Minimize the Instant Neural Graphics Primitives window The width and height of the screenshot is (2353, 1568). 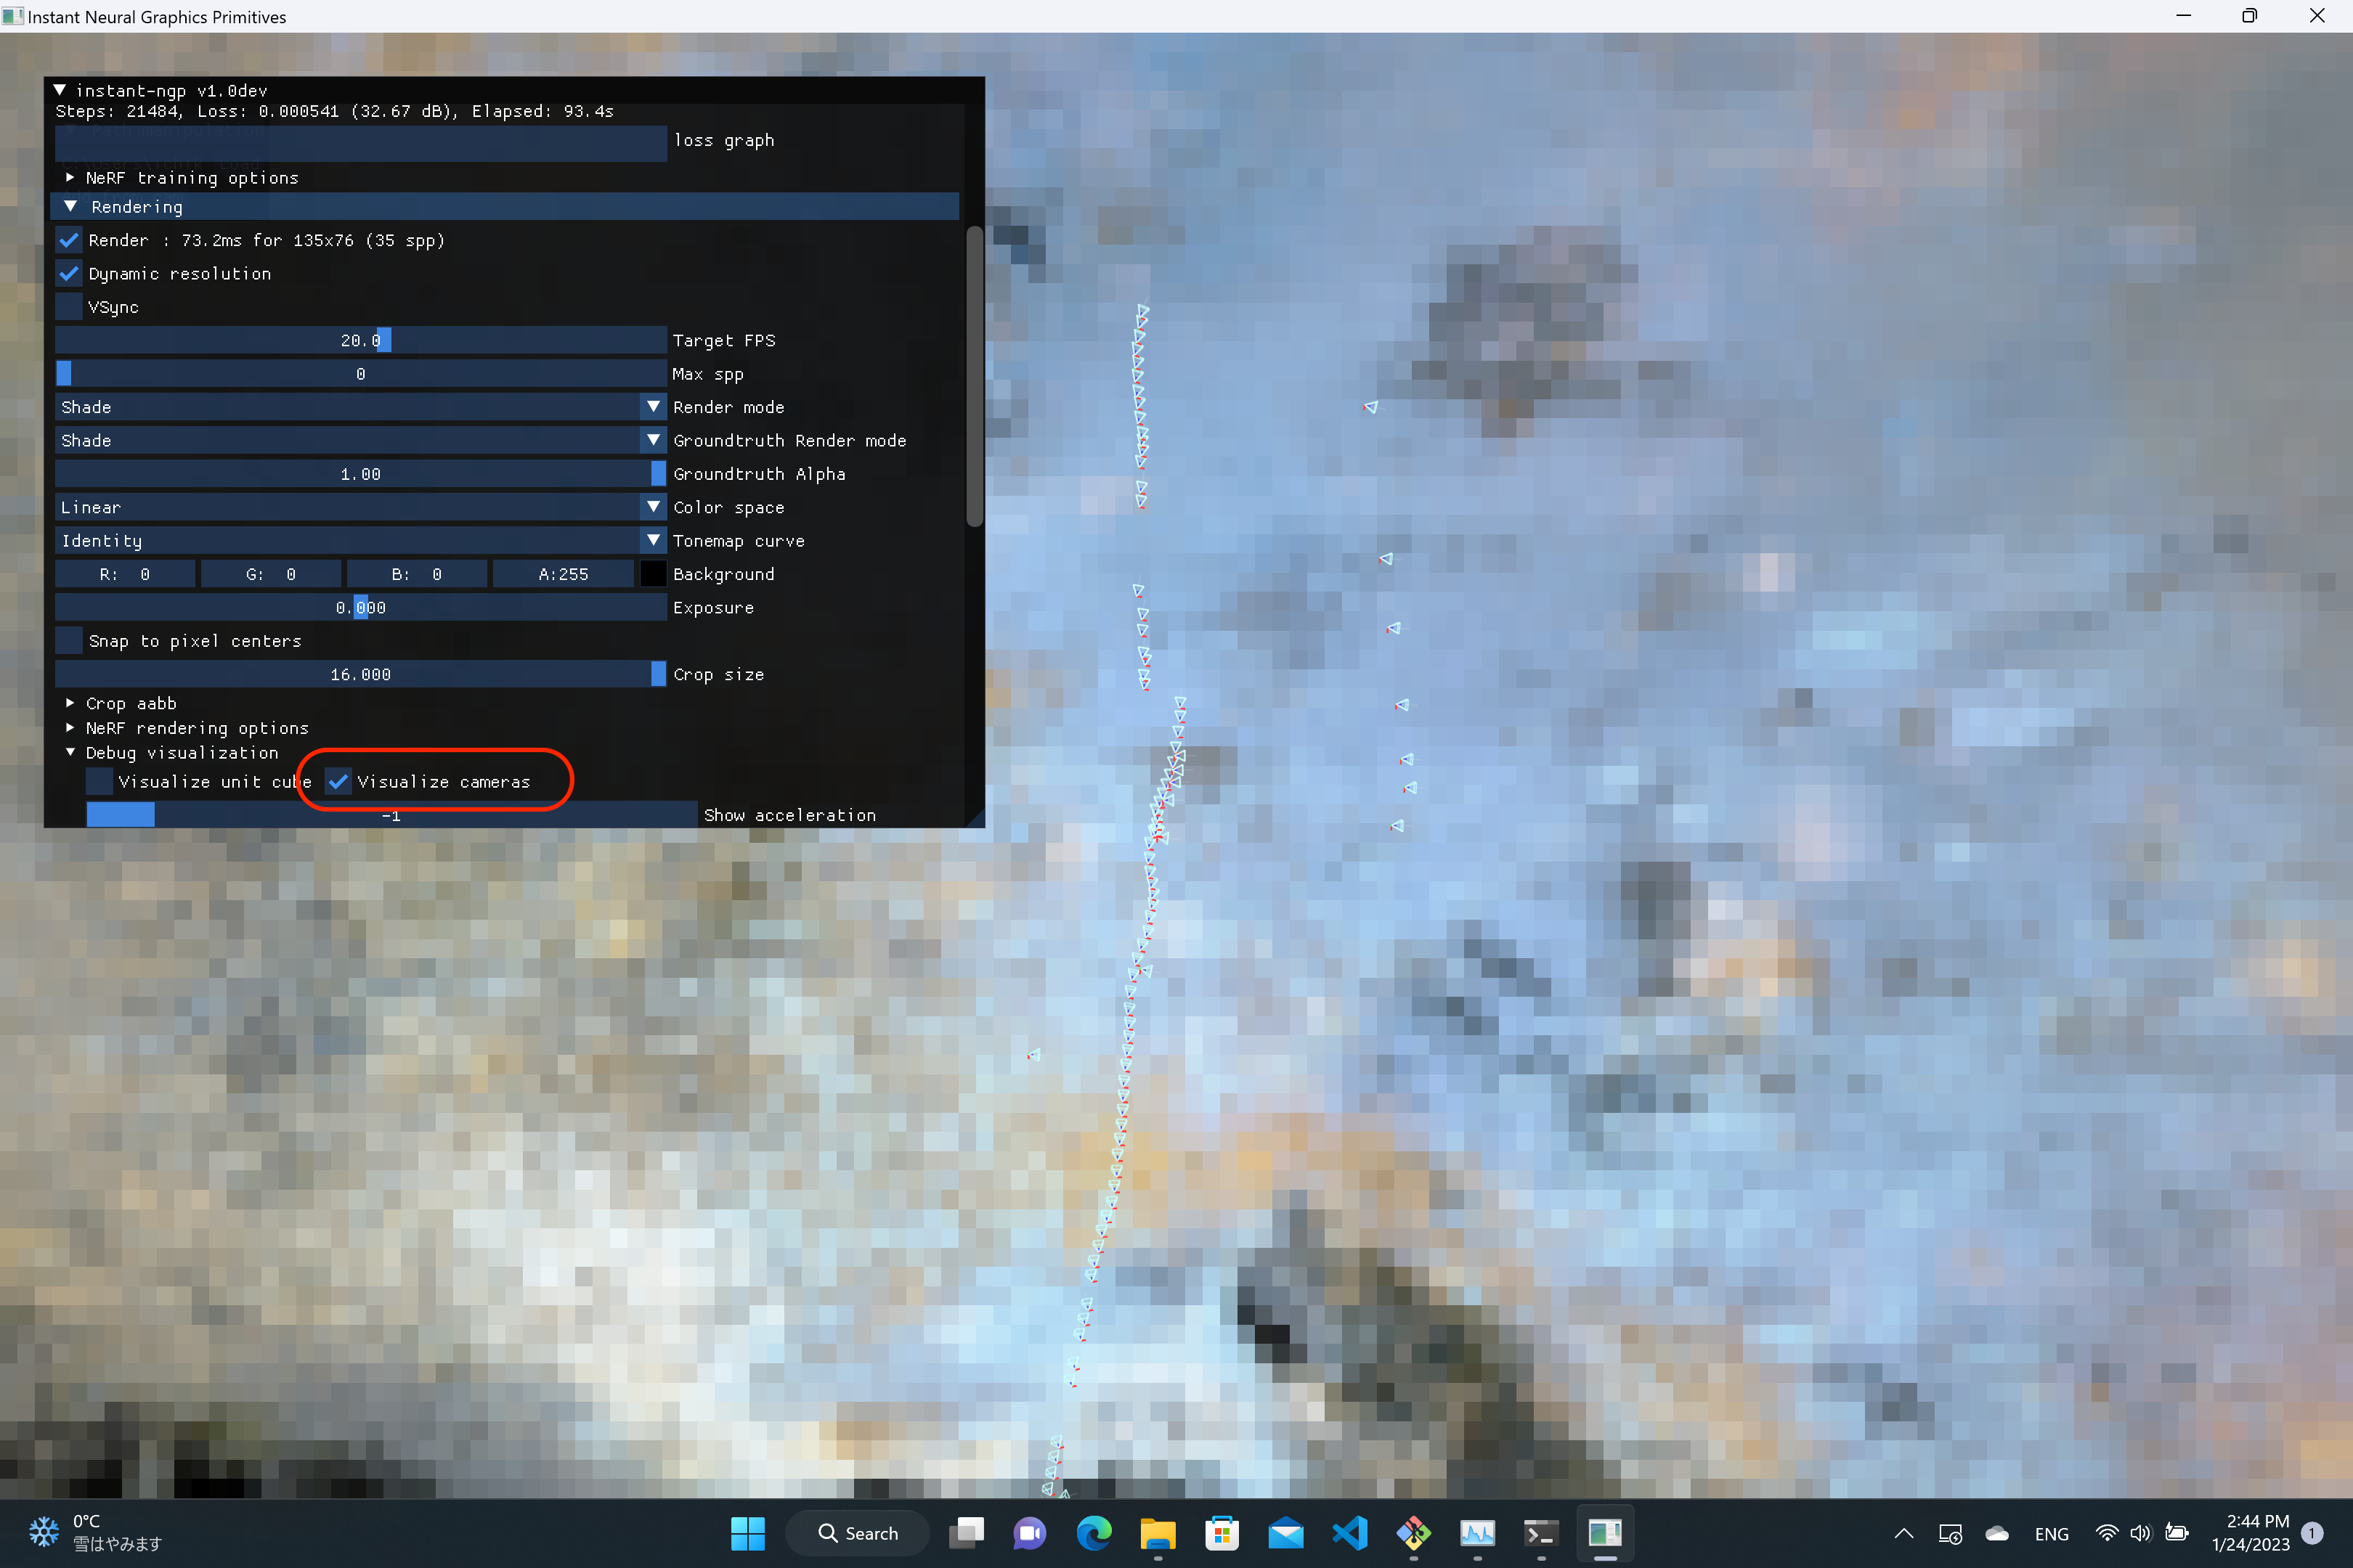coord(2184,16)
